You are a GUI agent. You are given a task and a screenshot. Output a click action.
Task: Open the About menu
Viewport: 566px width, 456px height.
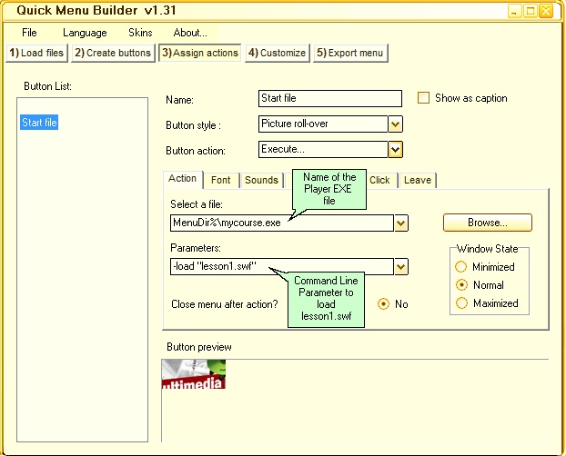pos(190,33)
